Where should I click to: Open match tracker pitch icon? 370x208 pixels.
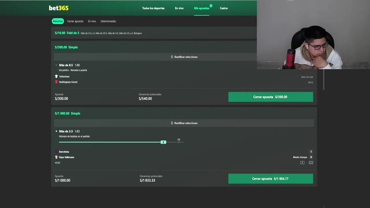311,163
